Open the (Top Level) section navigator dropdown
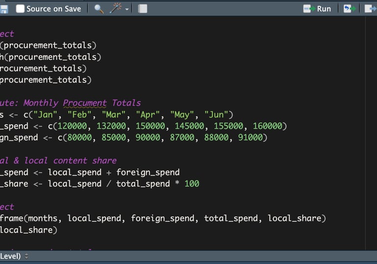Image resolution: width=377 pixels, height=264 pixels. click(14, 256)
